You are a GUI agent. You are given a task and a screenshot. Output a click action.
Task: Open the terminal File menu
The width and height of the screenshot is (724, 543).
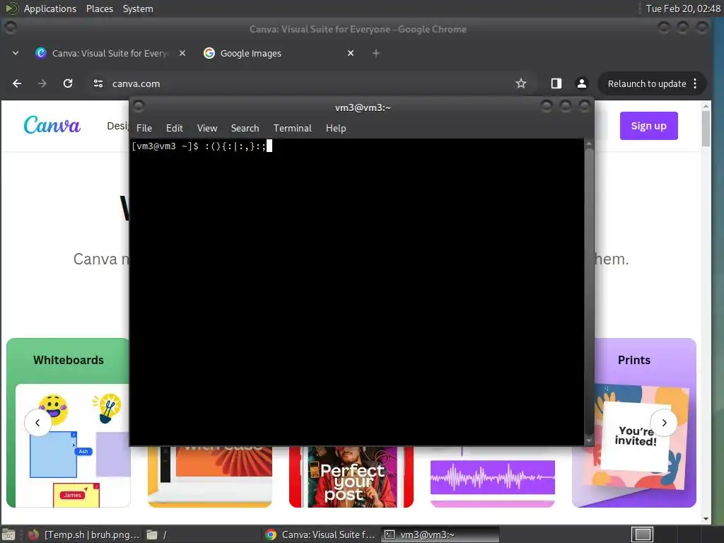144,129
